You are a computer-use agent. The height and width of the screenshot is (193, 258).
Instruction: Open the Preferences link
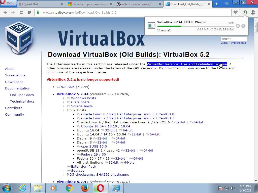(x=239, y=43)
